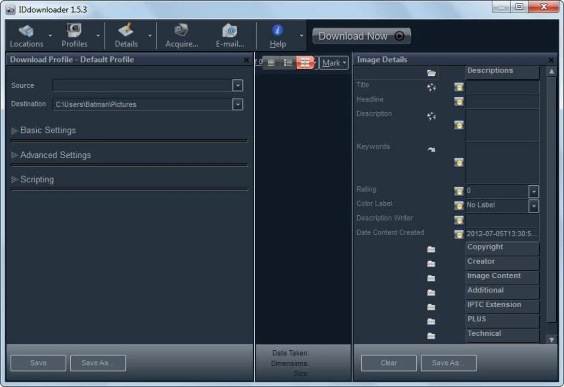This screenshot has width=564, height=387.
Task: Open the Profiles camera icon
Action: (74, 30)
